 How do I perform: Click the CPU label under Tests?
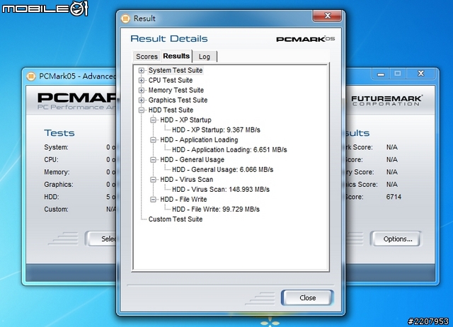click(x=51, y=160)
